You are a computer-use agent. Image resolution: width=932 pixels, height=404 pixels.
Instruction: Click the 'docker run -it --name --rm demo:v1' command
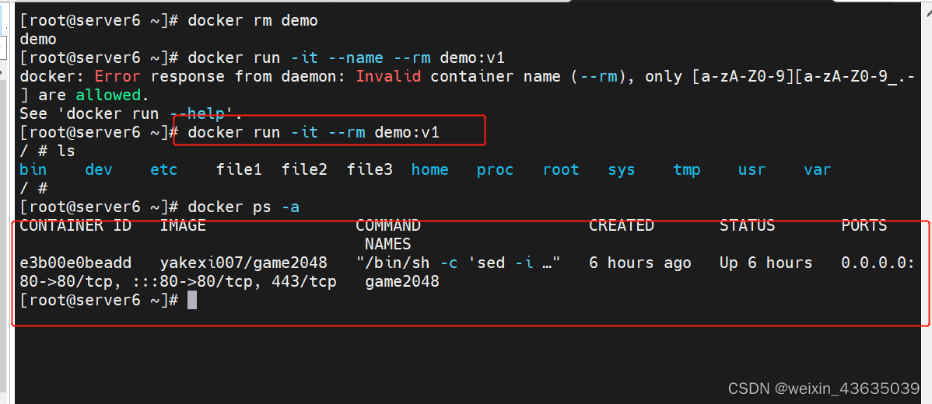(x=346, y=58)
